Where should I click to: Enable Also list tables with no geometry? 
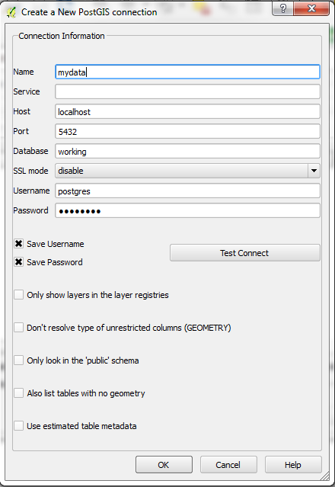click(18, 393)
